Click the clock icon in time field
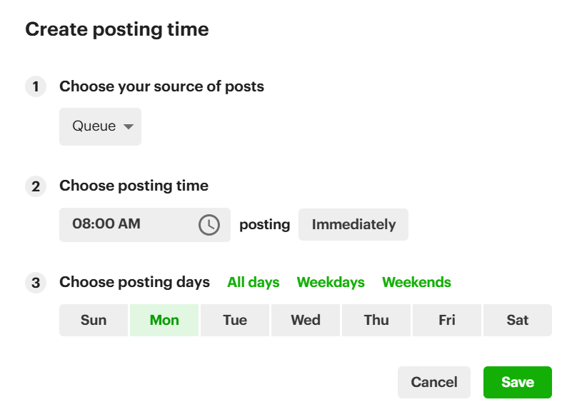This screenshot has height=412, width=572. pos(209,225)
